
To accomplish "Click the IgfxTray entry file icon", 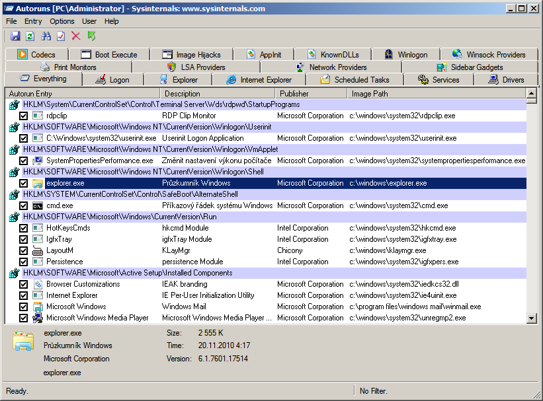I will [38, 239].
